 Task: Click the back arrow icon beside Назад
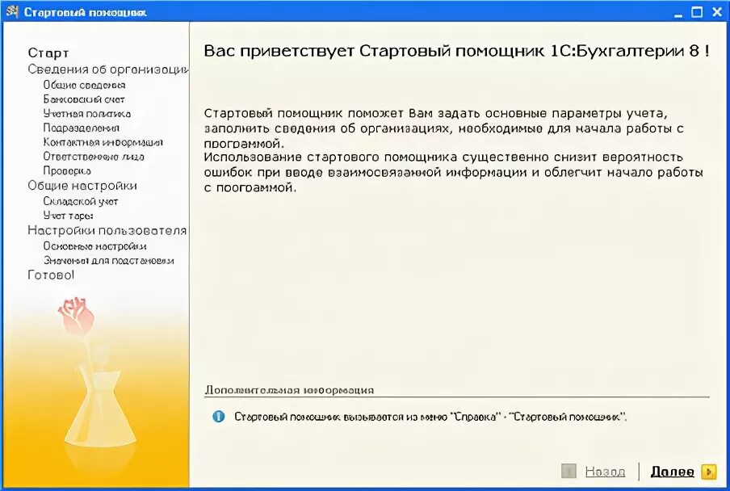pos(568,471)
